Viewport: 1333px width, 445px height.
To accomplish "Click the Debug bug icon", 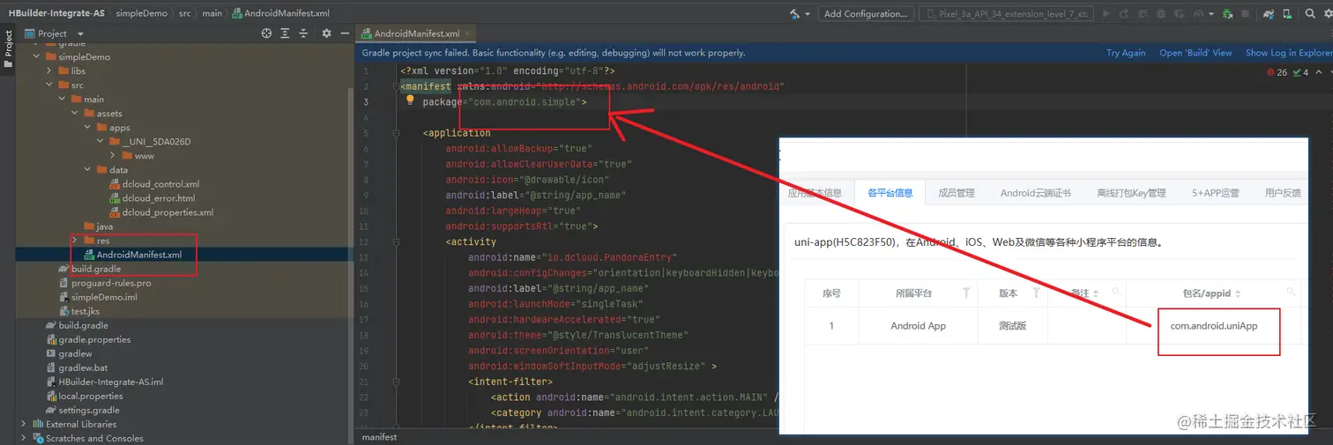I will (1162, 14).
